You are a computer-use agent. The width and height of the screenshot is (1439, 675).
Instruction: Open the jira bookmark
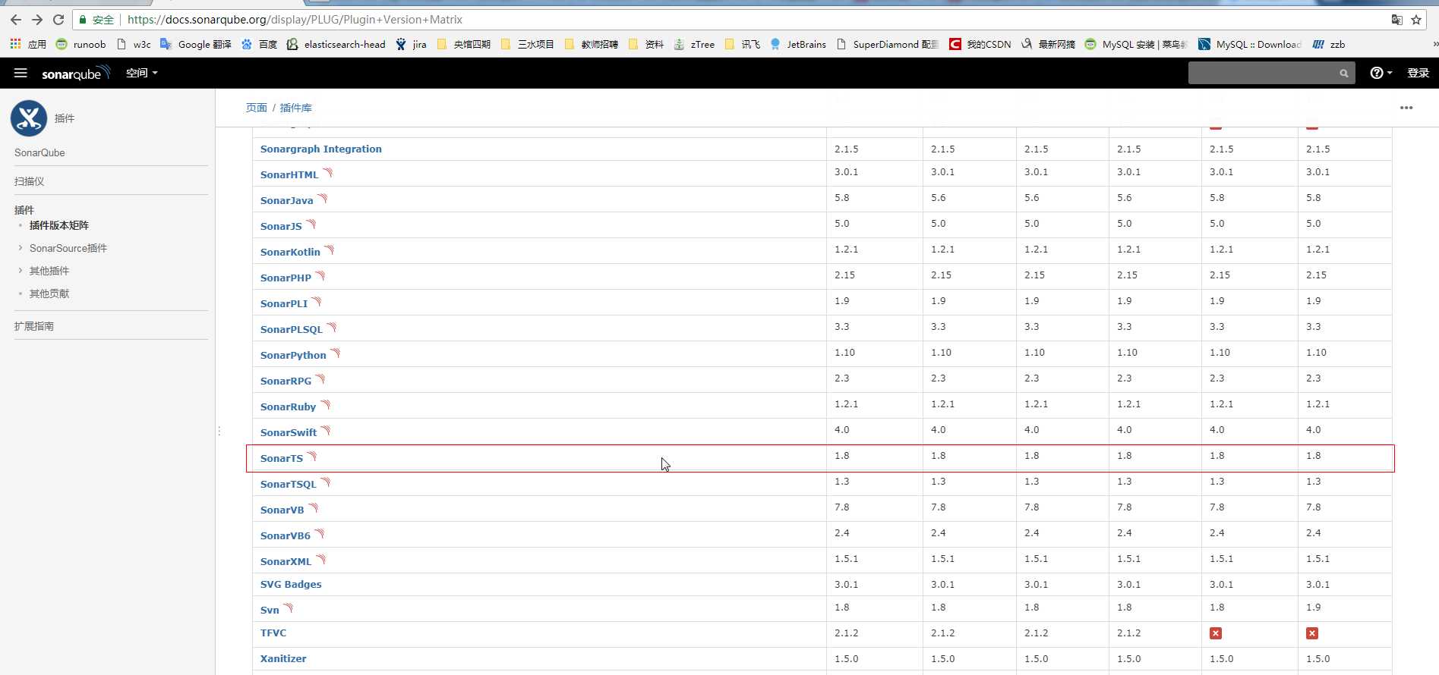tap(411, 44)
